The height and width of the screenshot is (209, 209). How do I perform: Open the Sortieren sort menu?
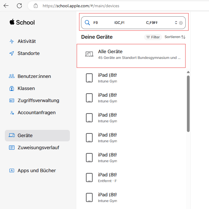click(x=175, y=37)
